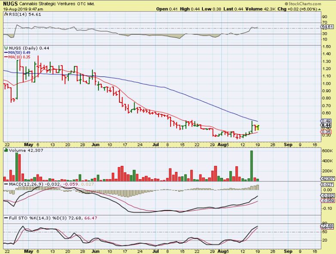Click the Sep label on the price date axis

(288, 145)
